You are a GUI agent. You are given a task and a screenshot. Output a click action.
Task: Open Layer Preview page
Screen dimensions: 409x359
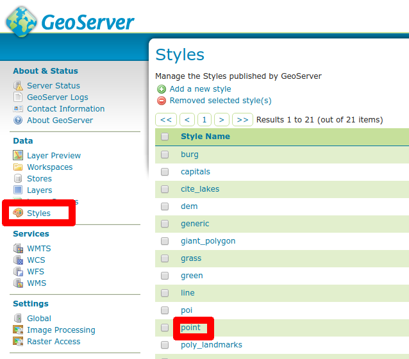click(x=54, y=156)
